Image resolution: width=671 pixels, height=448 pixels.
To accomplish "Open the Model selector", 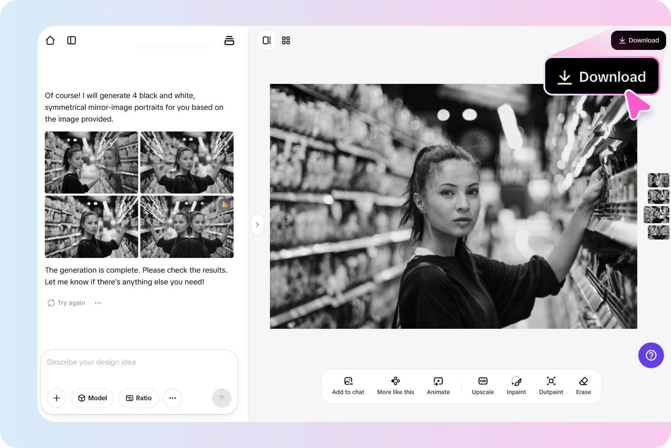I will 92,398.
